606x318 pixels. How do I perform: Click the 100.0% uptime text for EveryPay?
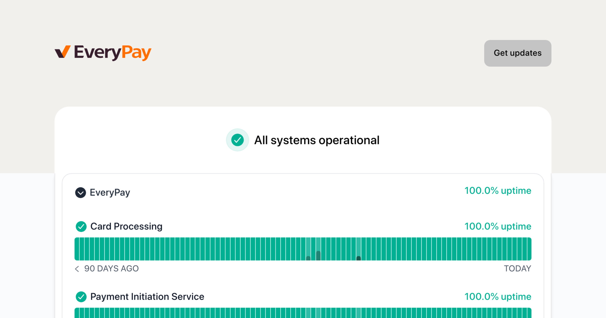tap(498, 191)
